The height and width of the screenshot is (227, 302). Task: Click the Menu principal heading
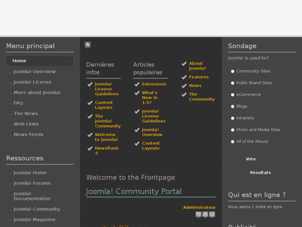(x=30, y=46)
